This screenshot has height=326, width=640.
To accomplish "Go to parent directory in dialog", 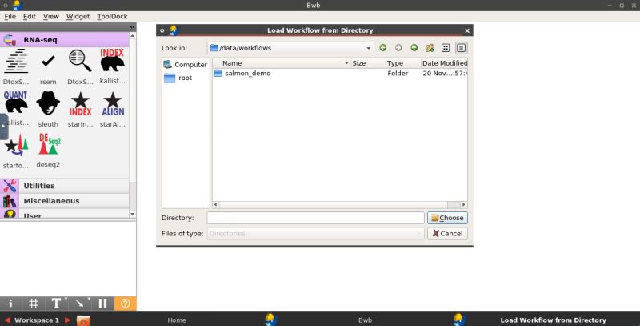I will pos(414,48).
